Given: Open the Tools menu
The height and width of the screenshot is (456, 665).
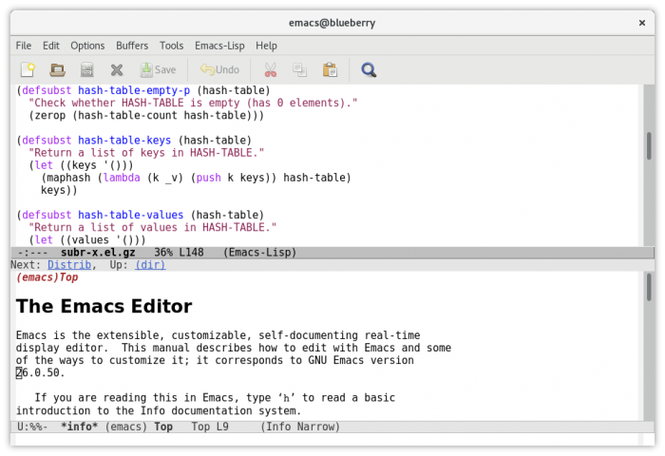Looking at the screenshot, I should [x=172, y=45].
